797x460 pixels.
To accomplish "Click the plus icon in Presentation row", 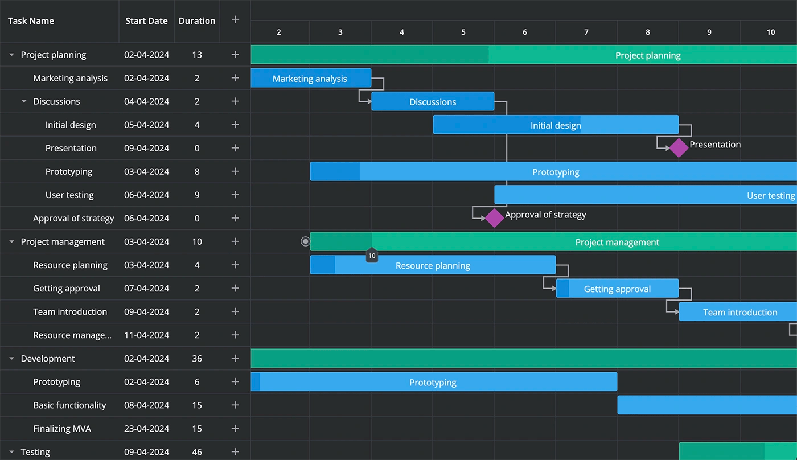I will pos(235,148).
